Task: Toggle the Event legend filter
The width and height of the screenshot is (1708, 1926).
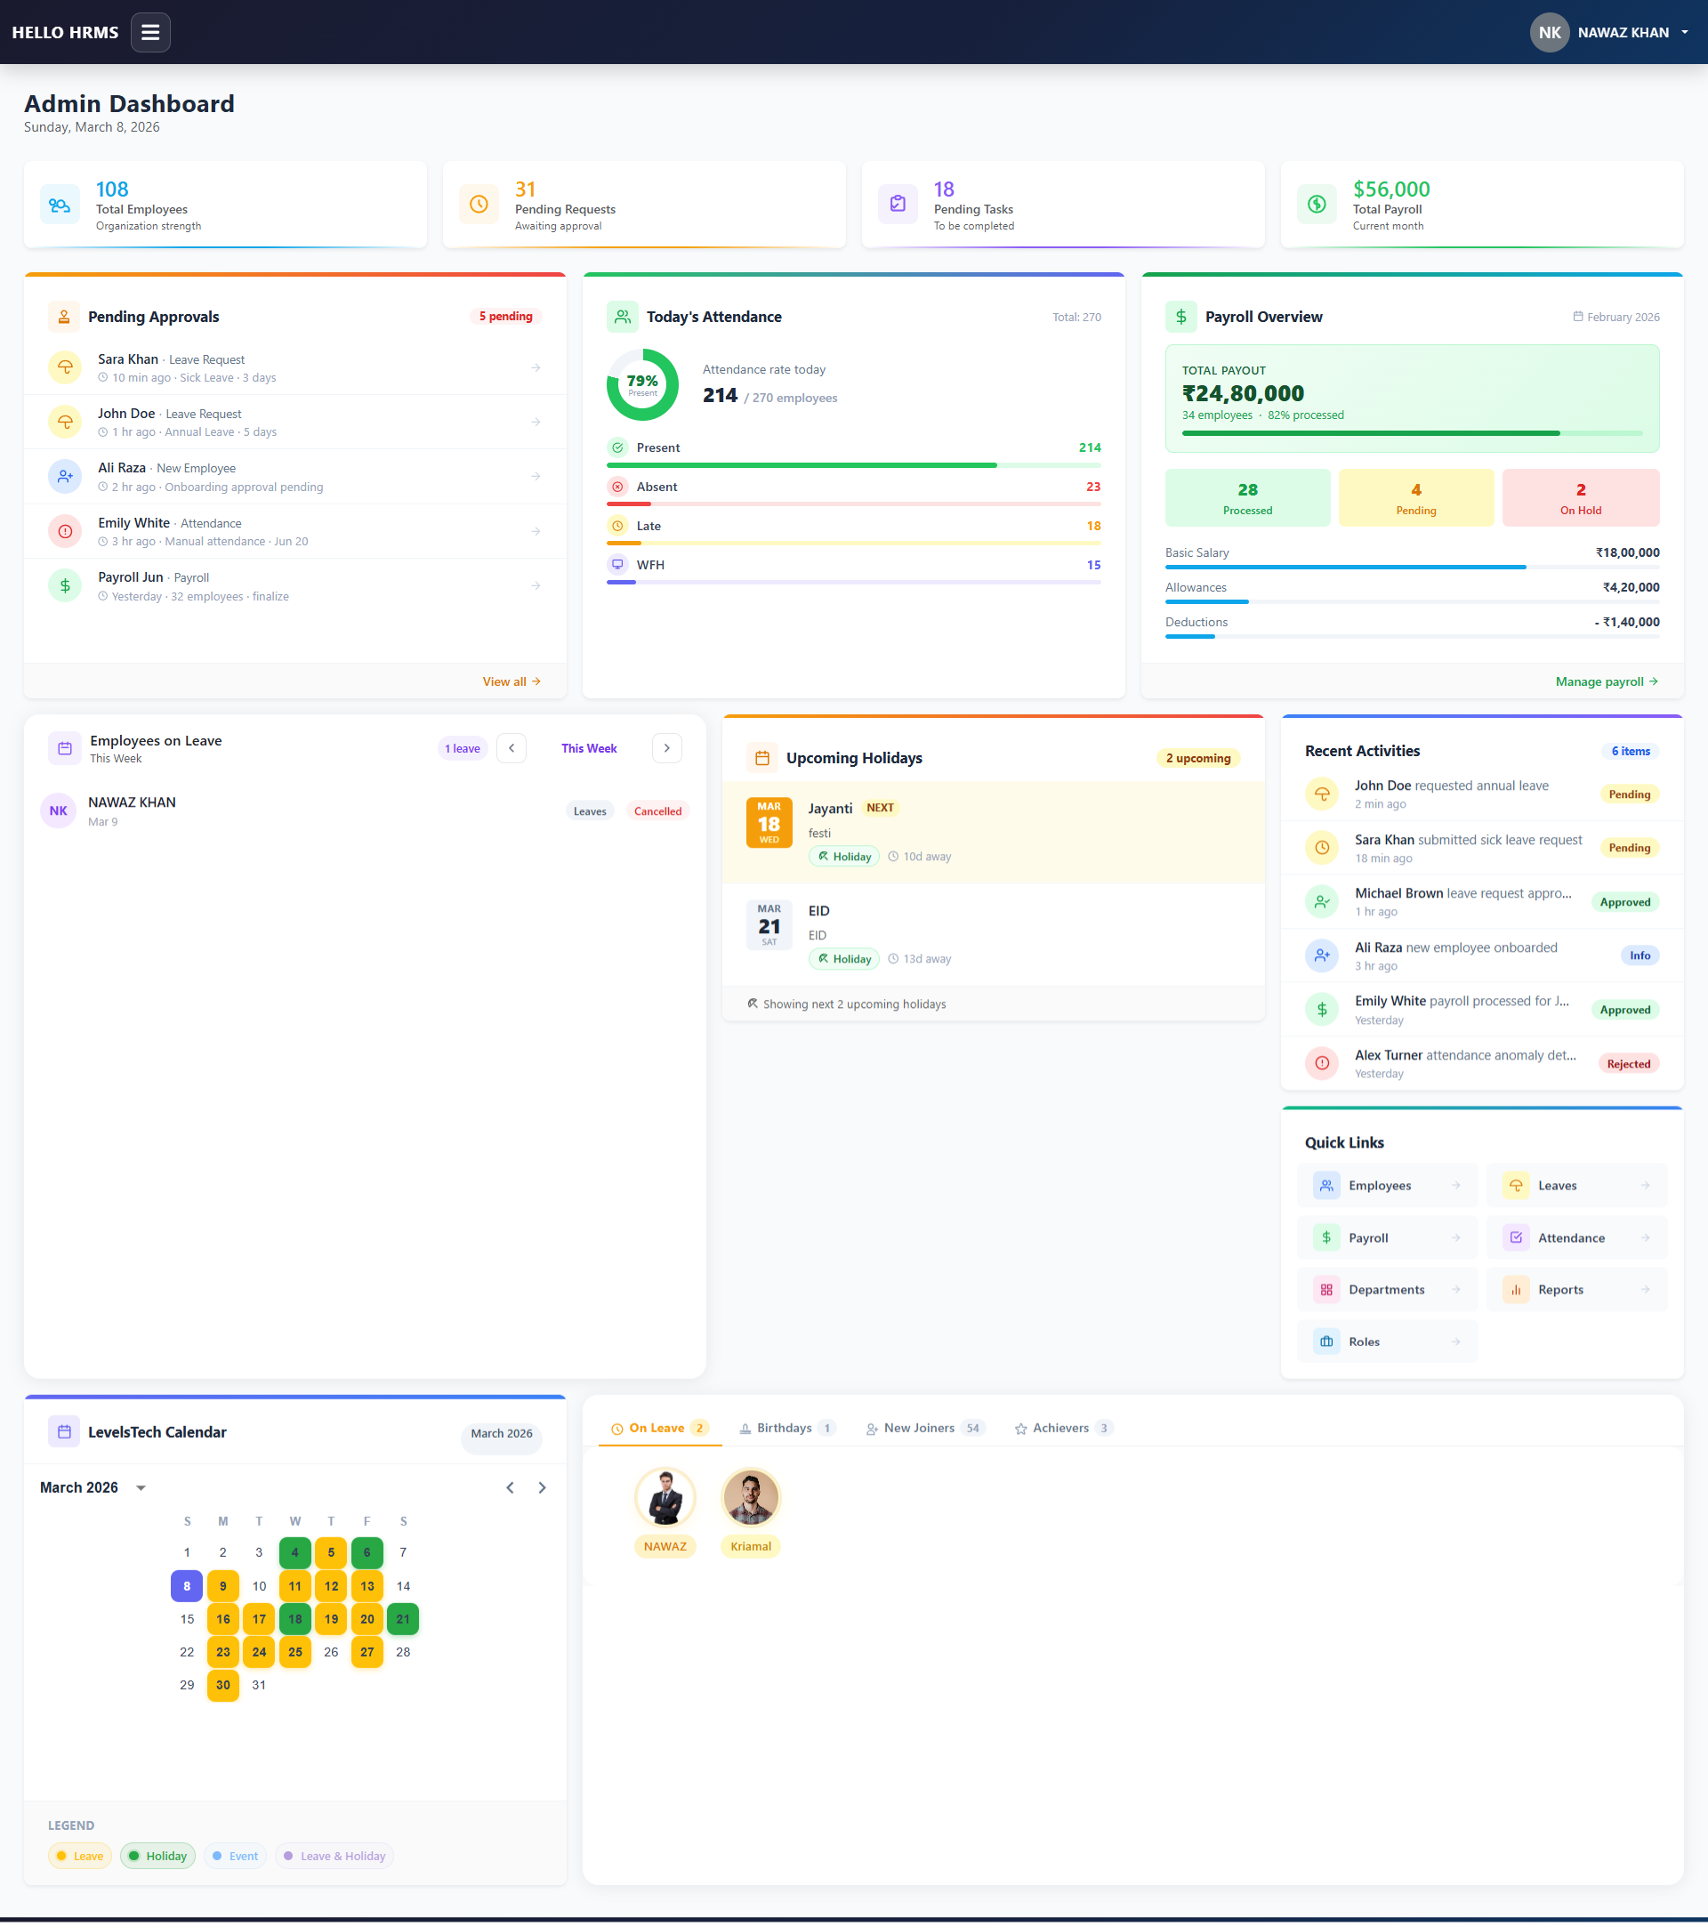Action: [236, 1857]
